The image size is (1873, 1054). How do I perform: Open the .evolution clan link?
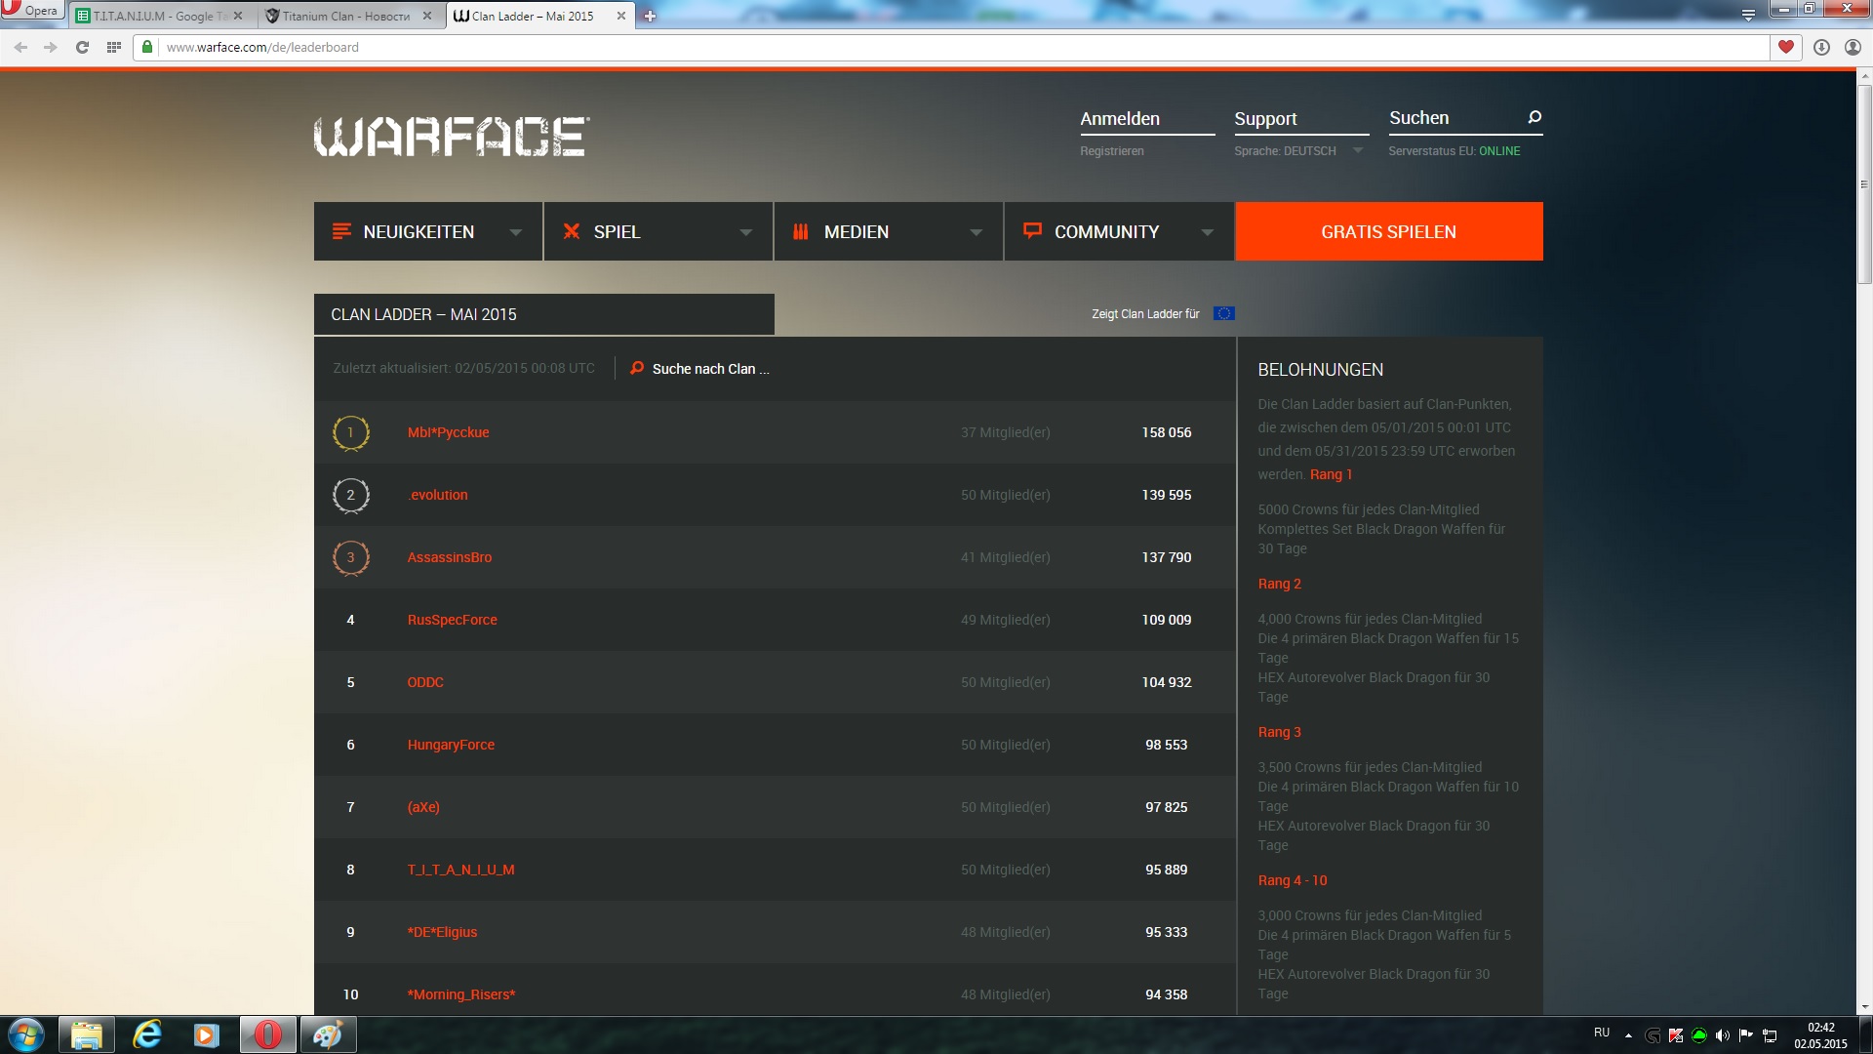coord(438,495)
